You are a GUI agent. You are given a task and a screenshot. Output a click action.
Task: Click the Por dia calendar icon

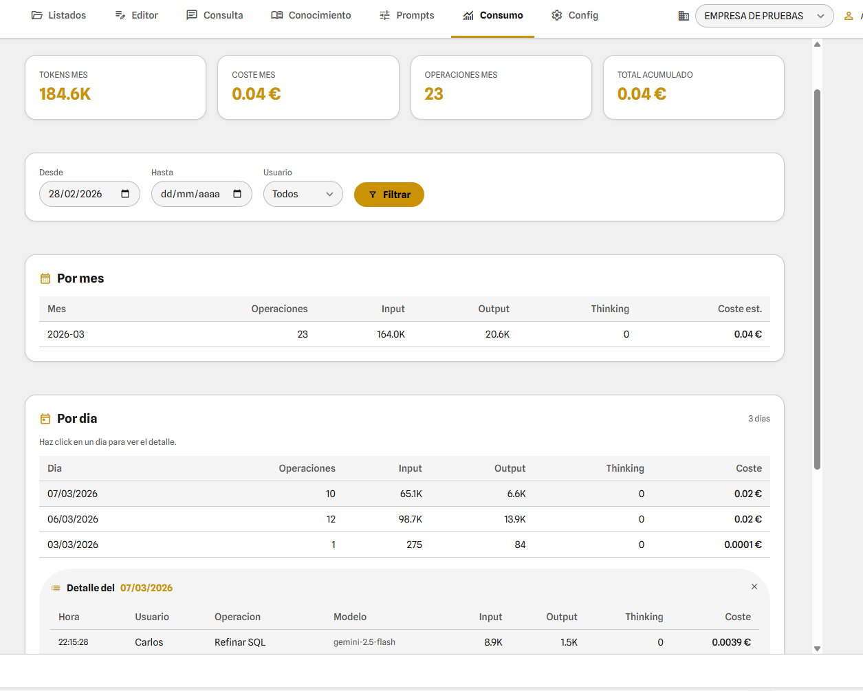pos(45,419)
